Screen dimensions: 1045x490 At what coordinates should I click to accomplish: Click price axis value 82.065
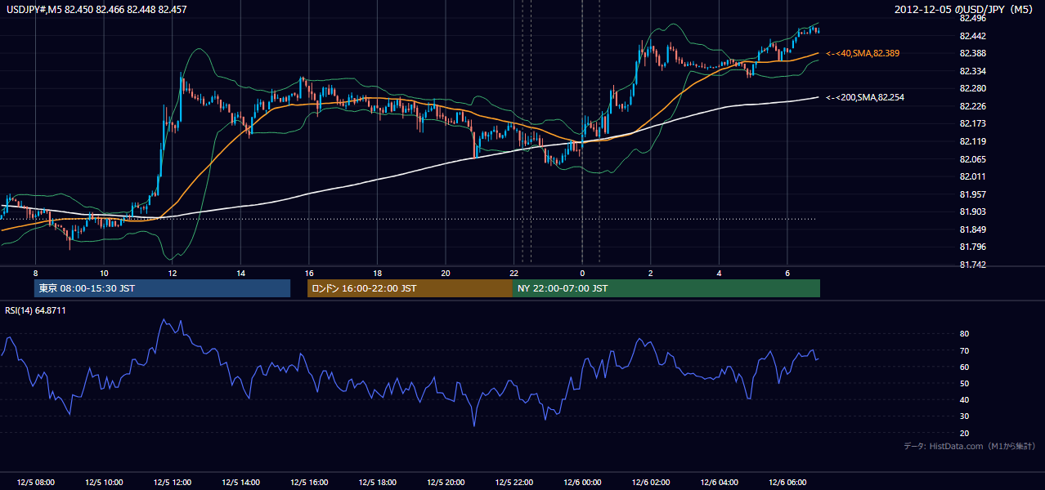973,159
